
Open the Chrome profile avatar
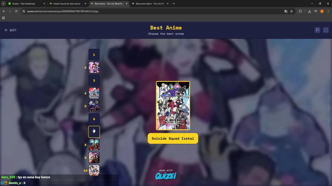[322, 11]
